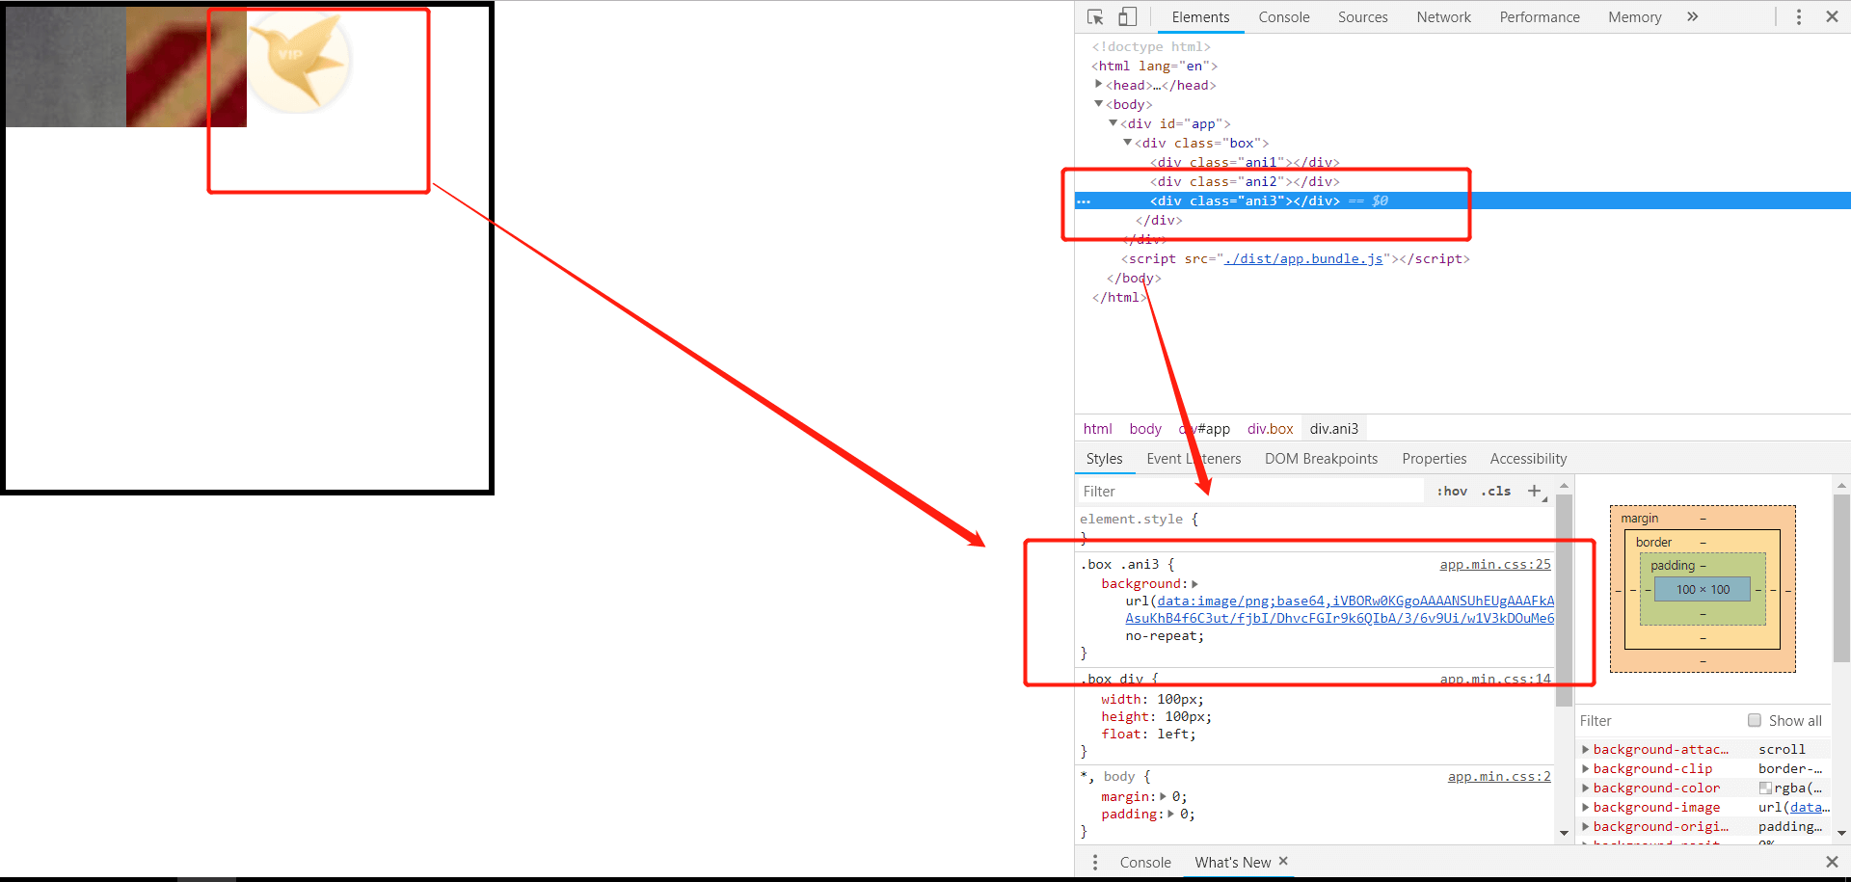
Task: Close the DevTools panel
Action: click(1832, 16)
